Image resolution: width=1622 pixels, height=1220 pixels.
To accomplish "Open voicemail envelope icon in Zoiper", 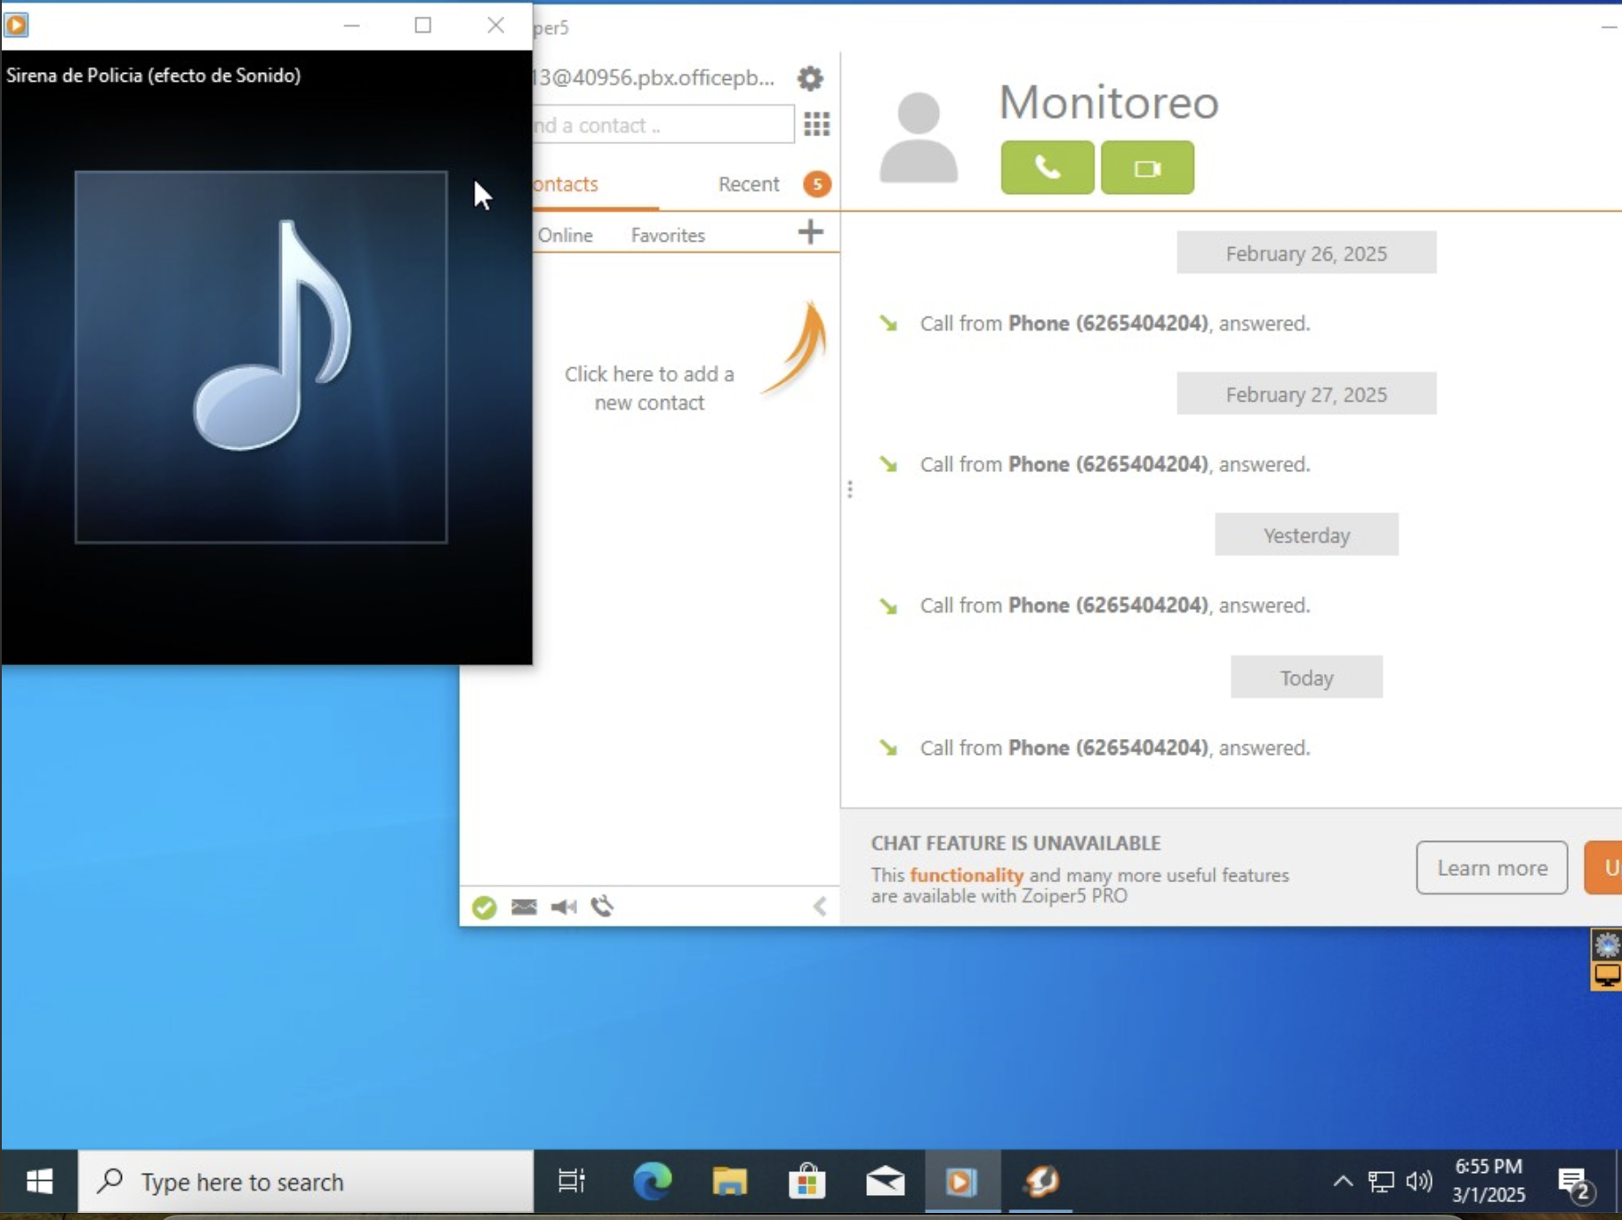I will click(x=524, y=906).
